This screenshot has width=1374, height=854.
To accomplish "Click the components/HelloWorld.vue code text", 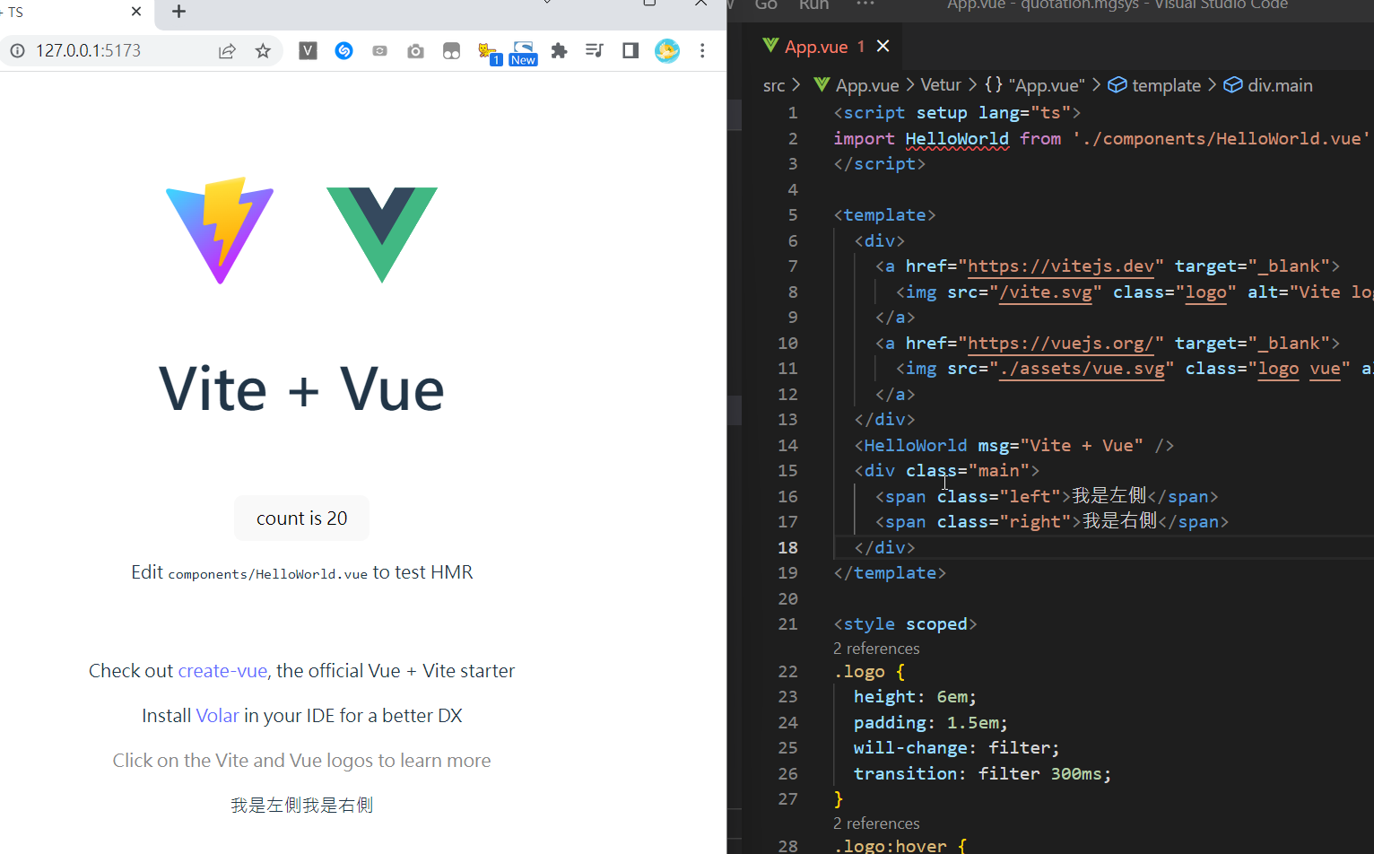I will (267, 574).
